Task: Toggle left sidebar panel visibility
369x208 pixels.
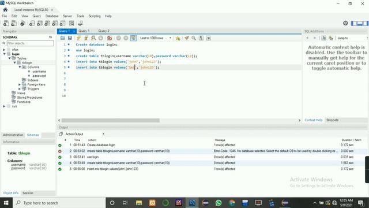Action: tap(354, 23)
